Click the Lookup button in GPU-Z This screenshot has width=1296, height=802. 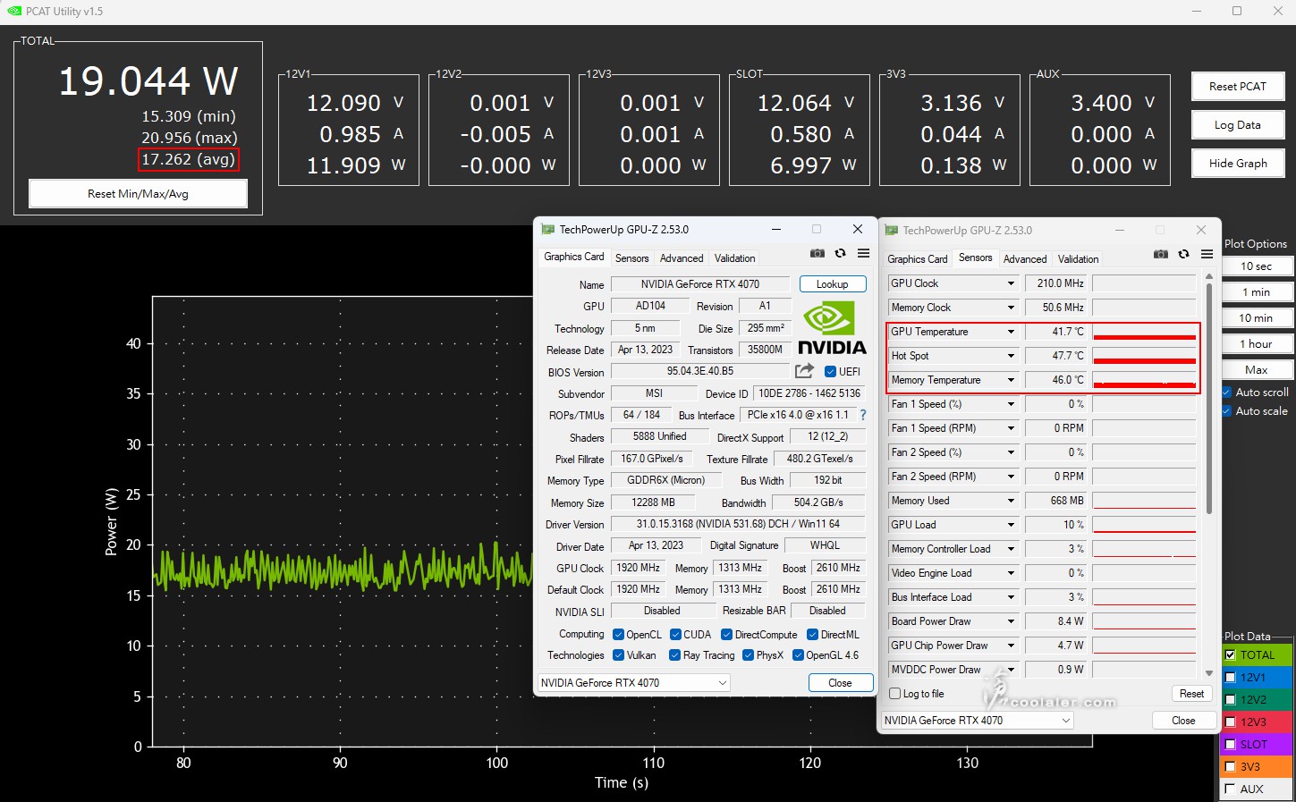[x=832, y=284]
